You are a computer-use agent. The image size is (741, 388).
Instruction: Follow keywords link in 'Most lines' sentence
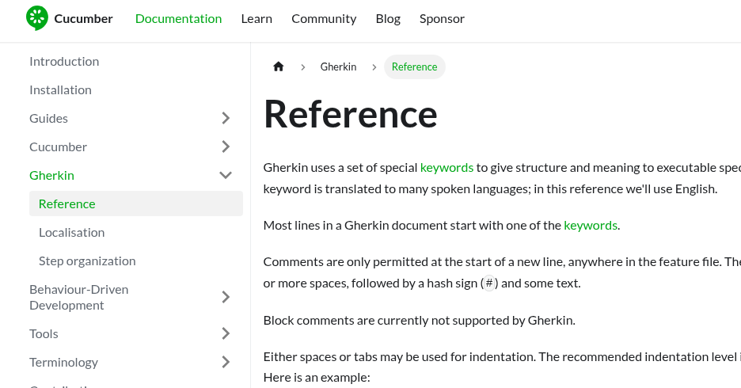(591, 226)
